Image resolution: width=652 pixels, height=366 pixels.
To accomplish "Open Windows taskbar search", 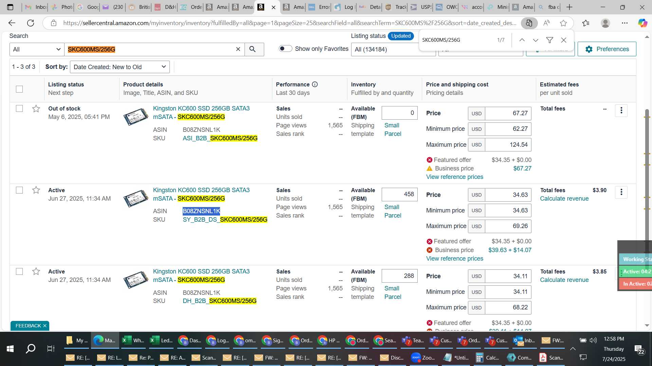I will point(31,348).
